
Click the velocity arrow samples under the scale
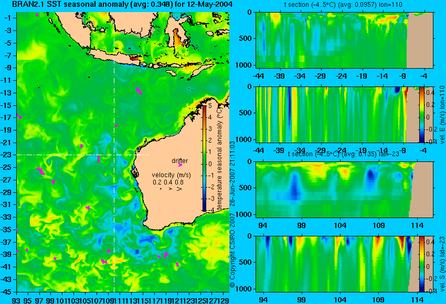(x=171, y=189)
